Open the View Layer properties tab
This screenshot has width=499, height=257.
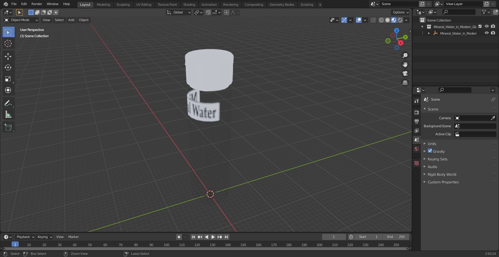tap(416, 131)
